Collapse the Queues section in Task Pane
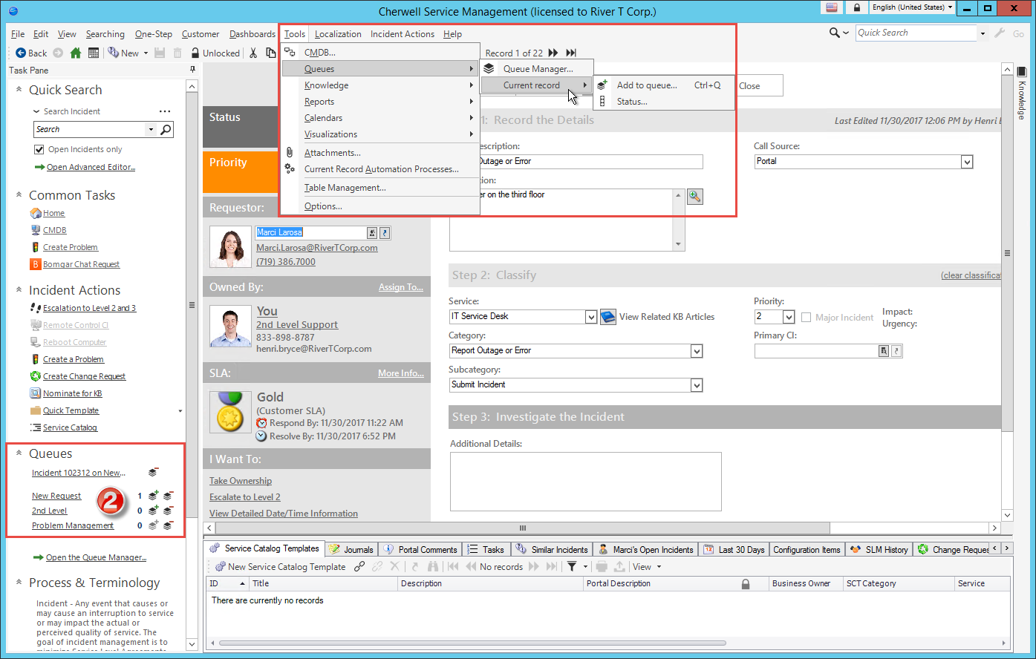1036x659 pixels. pyautogui.click(x=19, y=452)
